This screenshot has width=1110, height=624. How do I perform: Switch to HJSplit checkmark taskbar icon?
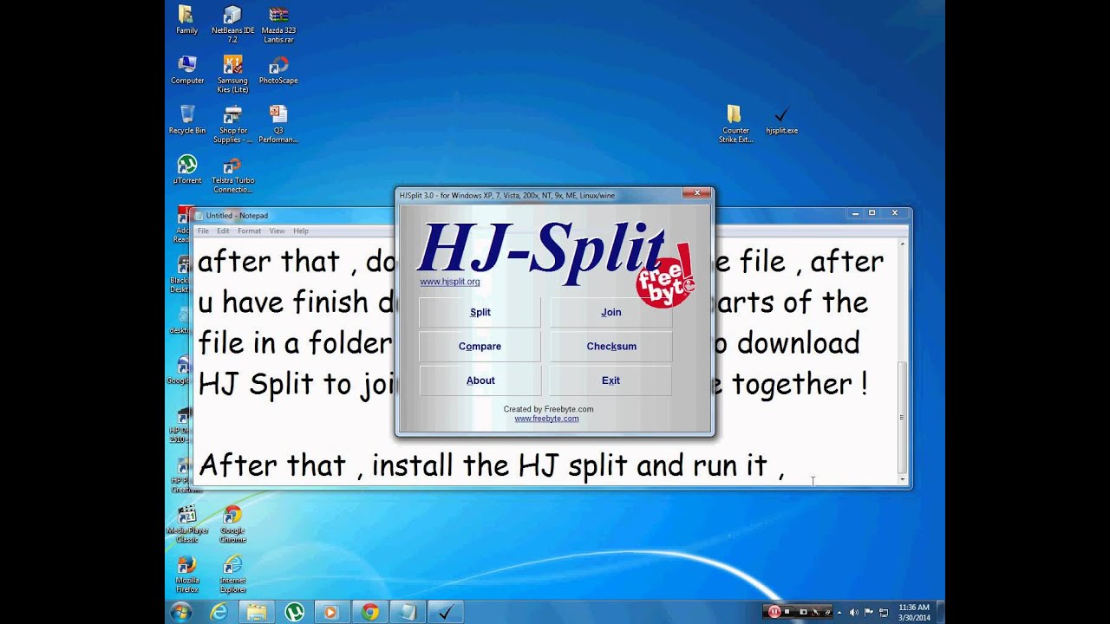tap(445, 612)
